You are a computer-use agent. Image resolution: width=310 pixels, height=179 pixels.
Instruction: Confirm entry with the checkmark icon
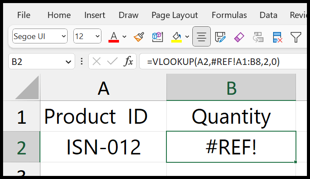[x=112, y=61]
